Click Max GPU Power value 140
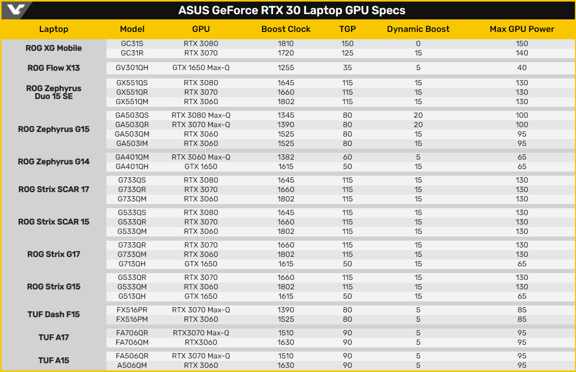This screenshot has width=576, height=372. pyautogui.click(x=521, y=53)
